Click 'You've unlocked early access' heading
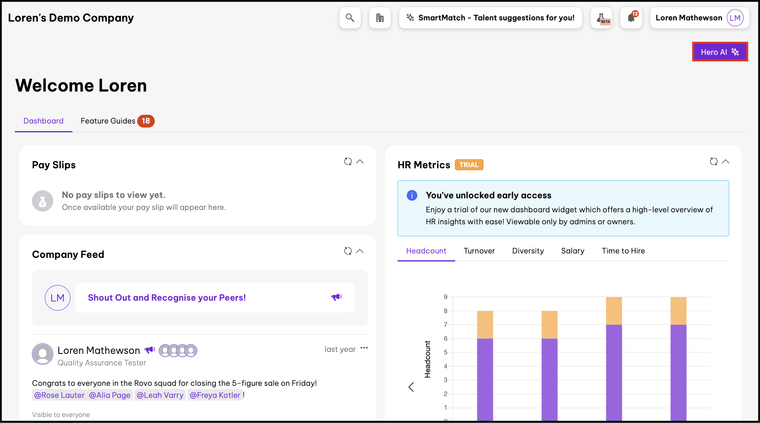Viewport: 760px width, 423px height. [488, 195]
